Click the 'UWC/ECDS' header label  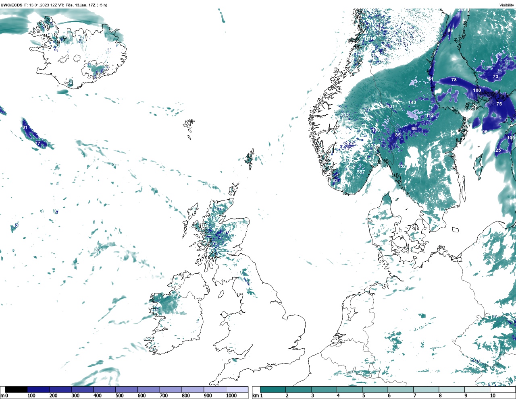pyautogui.click(x=11, y=5)
